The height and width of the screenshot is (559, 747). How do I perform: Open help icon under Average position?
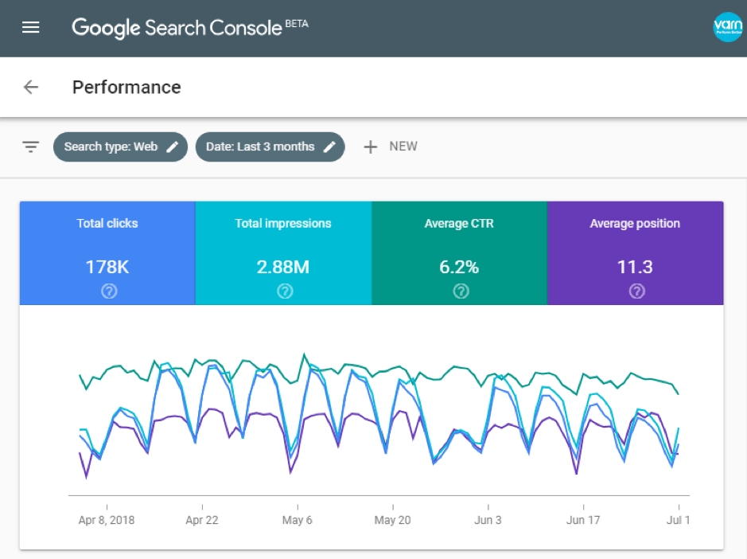tap(637, 291)
